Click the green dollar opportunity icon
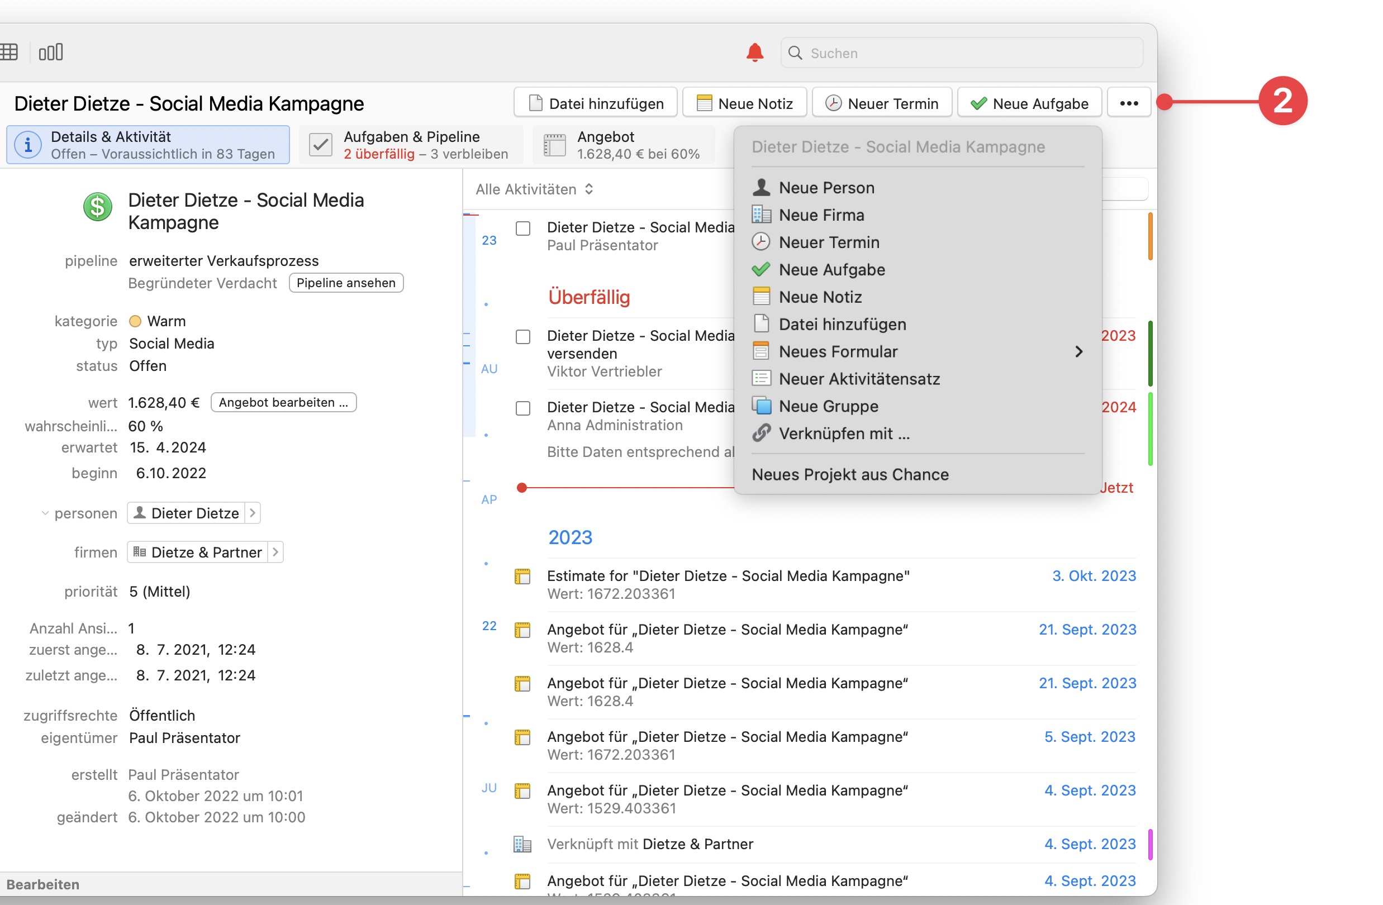 tap(98, 207)
